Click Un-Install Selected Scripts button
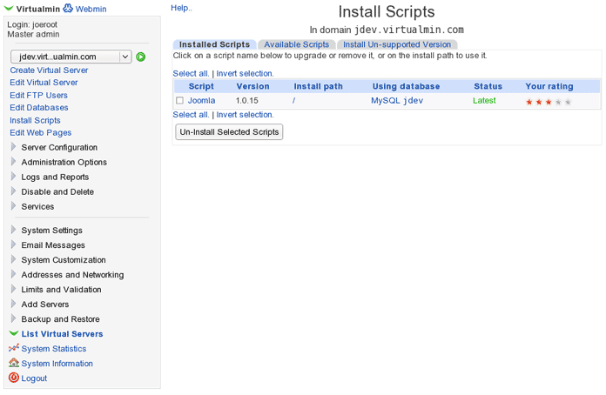Image resolution: width=606 pixels, height=395 pixels. (x=229, y=132)
